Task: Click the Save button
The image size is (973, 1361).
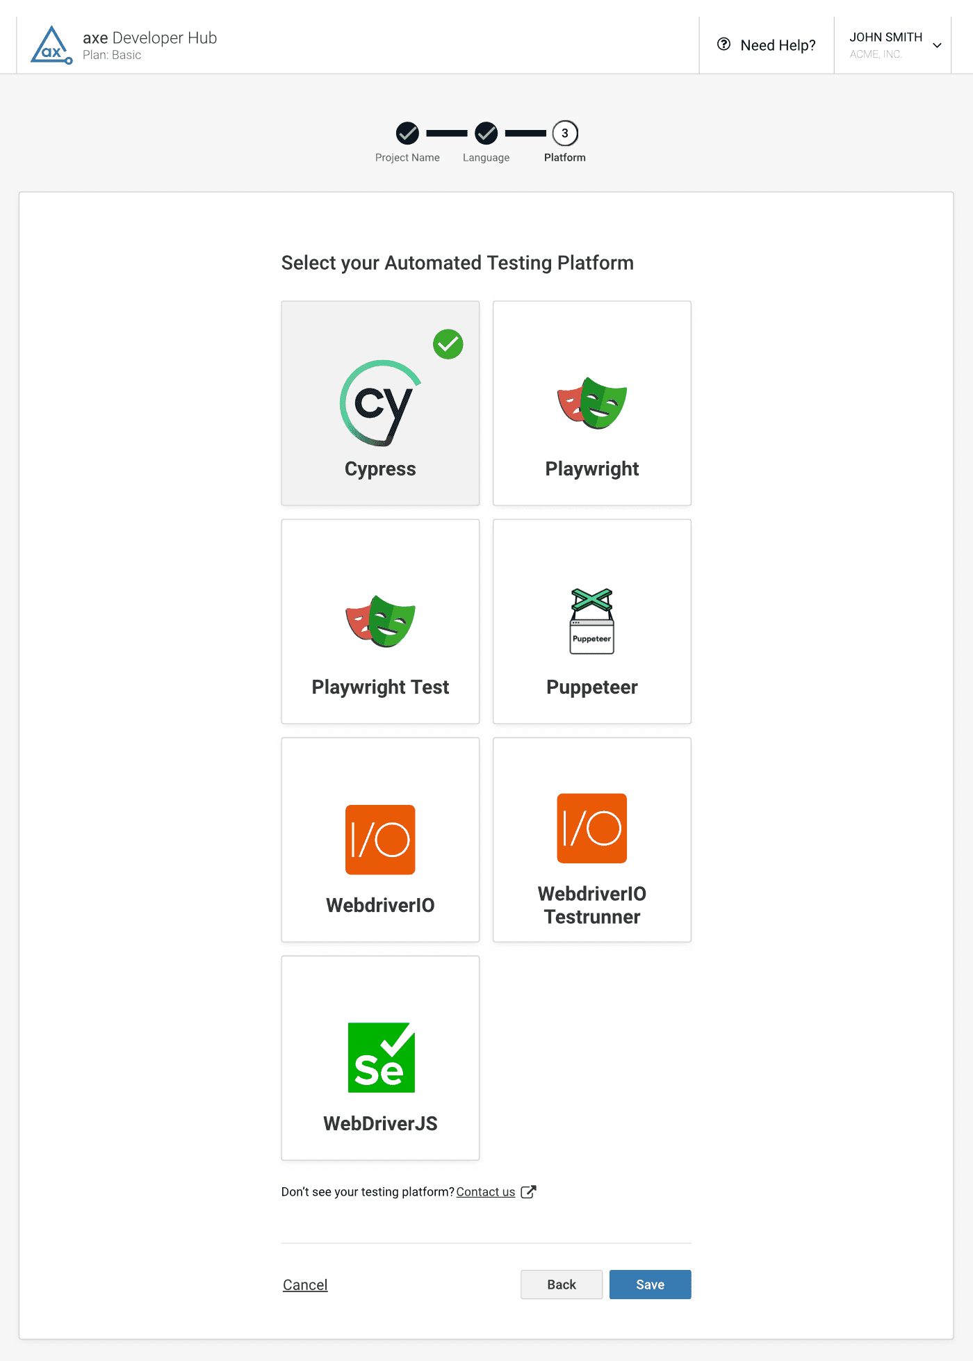Action: point(651,1285)
